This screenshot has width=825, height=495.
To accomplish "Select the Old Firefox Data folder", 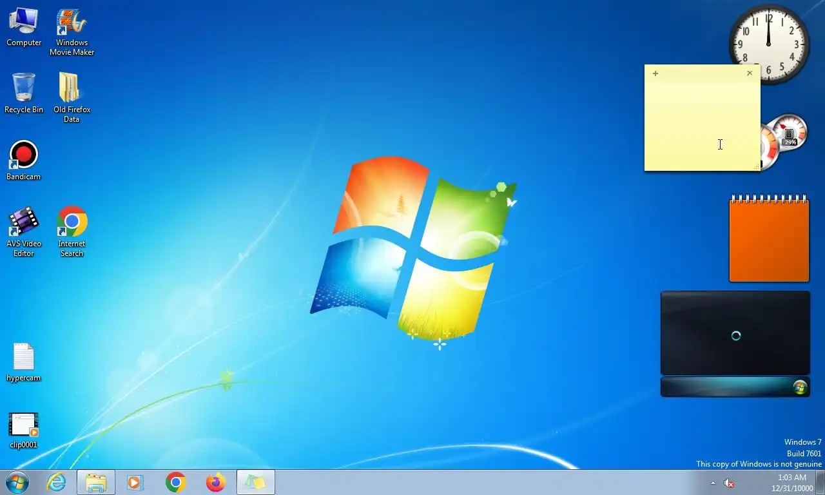I will click(72, 97).
